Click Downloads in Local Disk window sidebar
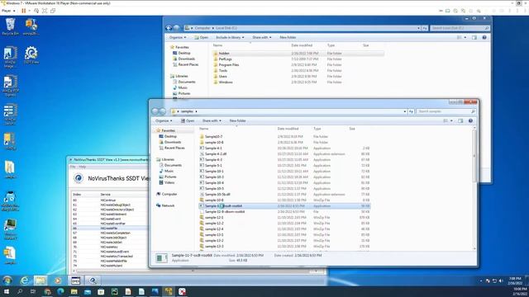The image size is (529, 297). (187, 59)
